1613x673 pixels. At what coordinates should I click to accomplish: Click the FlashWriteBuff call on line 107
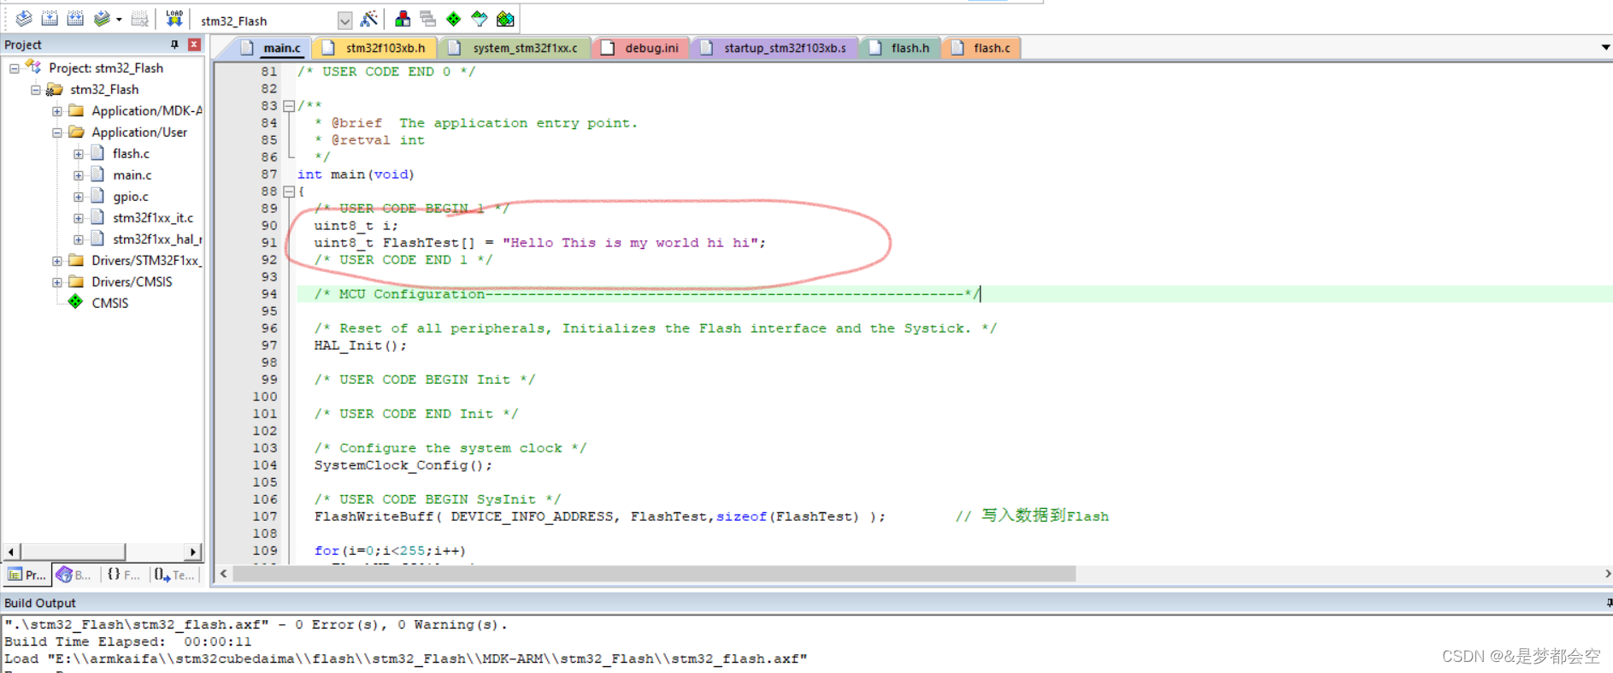pos(599,517)
